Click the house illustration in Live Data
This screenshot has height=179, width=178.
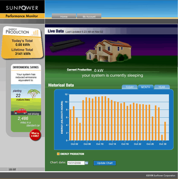pos(108,51)
